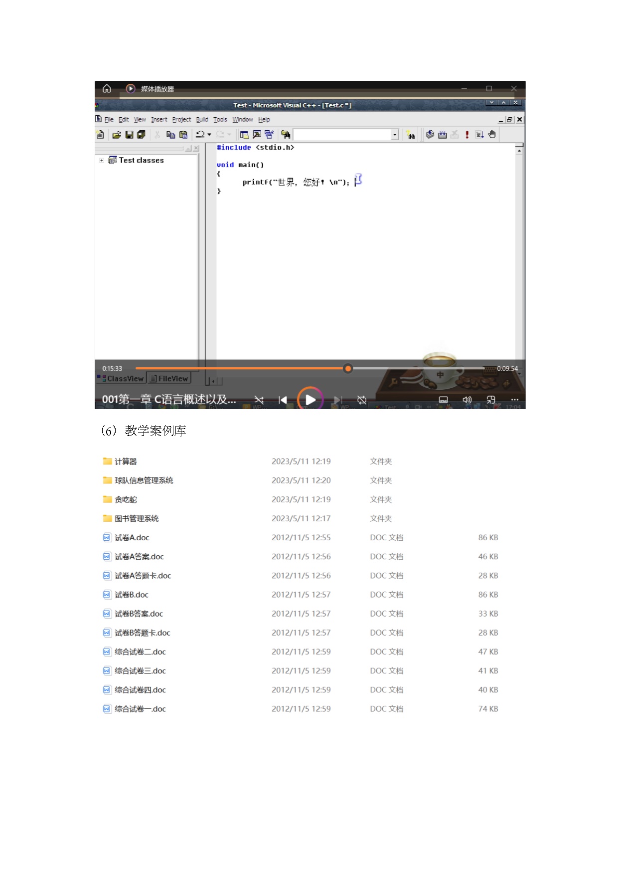Toggle shuffle playback mode
Screen dimensions: 618x875
point(259,400)
